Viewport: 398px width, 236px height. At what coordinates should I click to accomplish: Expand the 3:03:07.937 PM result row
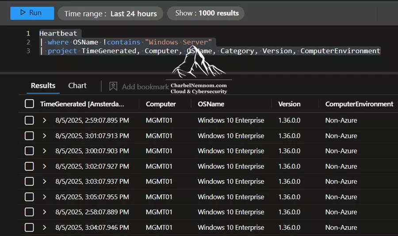tap(44, 181)
